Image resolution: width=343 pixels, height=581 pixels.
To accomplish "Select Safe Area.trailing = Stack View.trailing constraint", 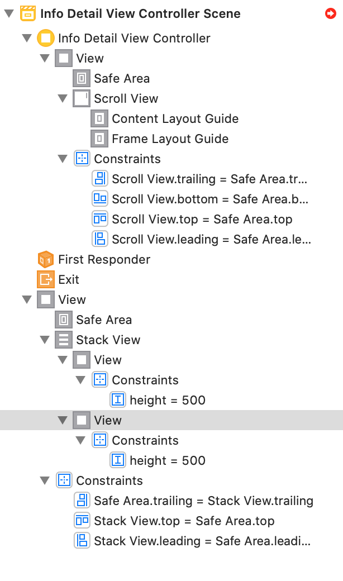I will click(203, 501).
